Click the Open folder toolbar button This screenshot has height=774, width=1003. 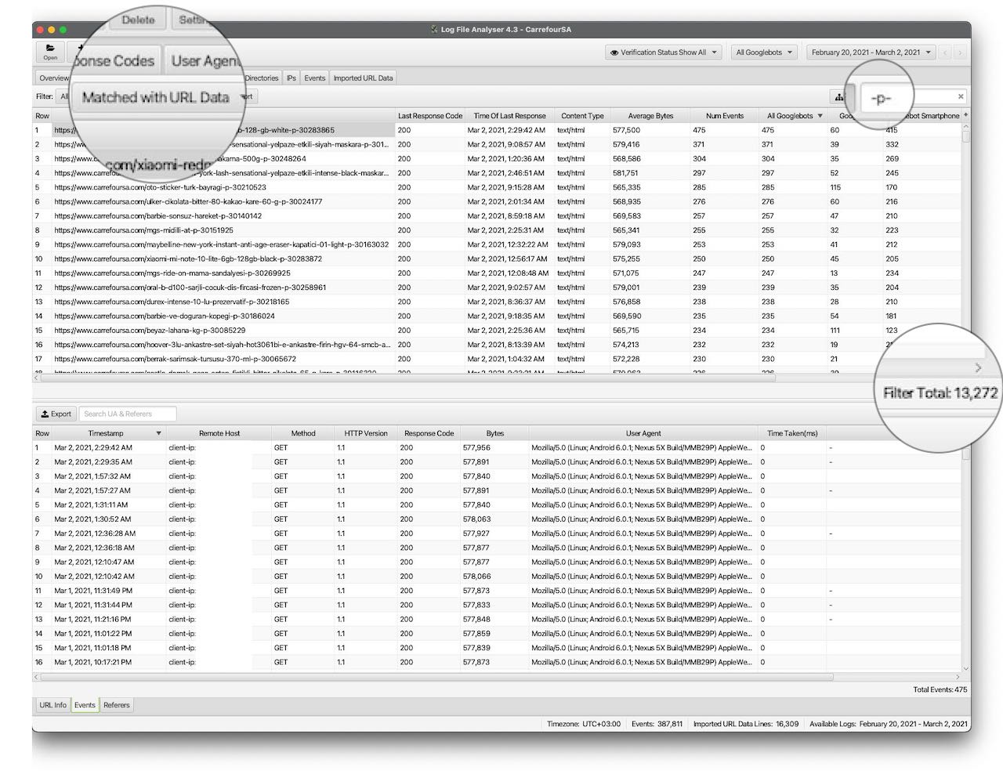click(x=50, y=52)
